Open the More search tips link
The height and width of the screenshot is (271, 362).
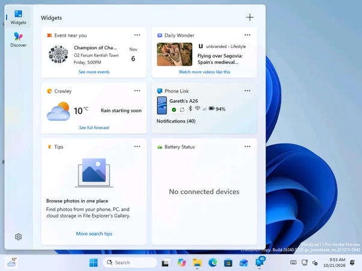94,234
